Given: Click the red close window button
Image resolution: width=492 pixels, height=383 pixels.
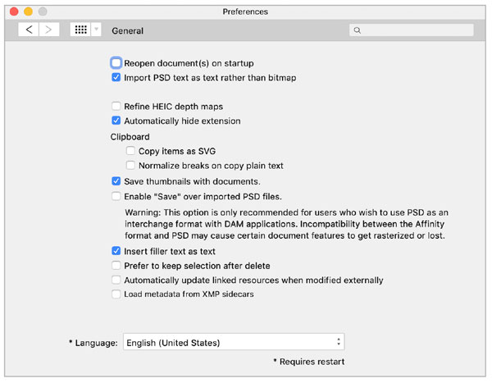Looking at the screenshot, I should pos(11,11).
